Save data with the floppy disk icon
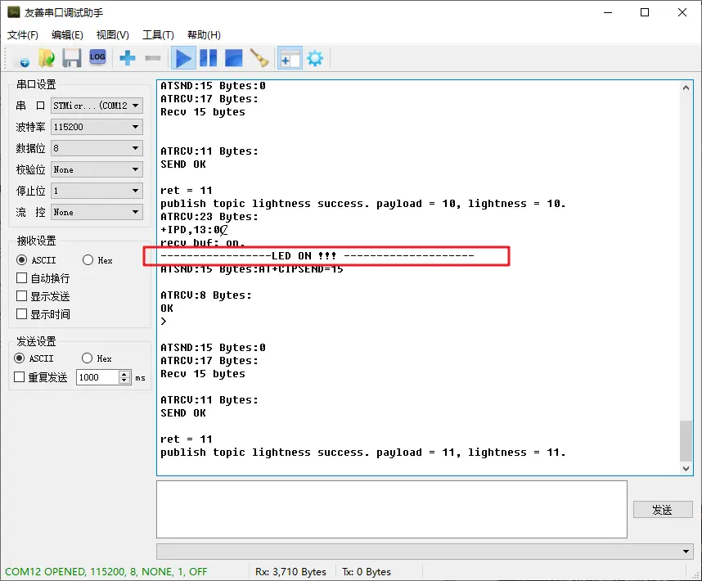 72,59
